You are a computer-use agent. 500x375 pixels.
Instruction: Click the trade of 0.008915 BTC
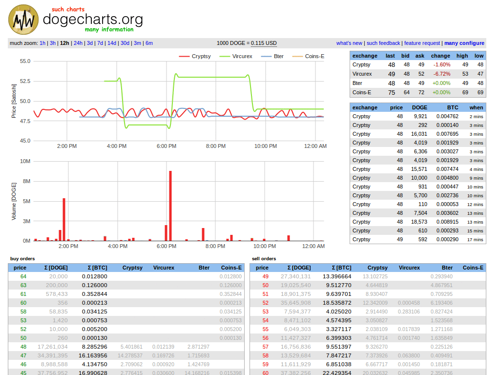(418, 222)
